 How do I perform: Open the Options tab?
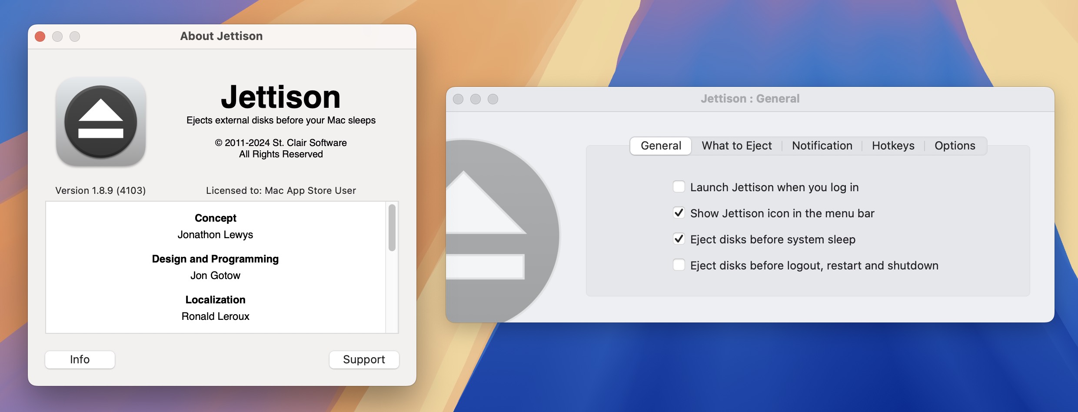[x=955, y=146]
